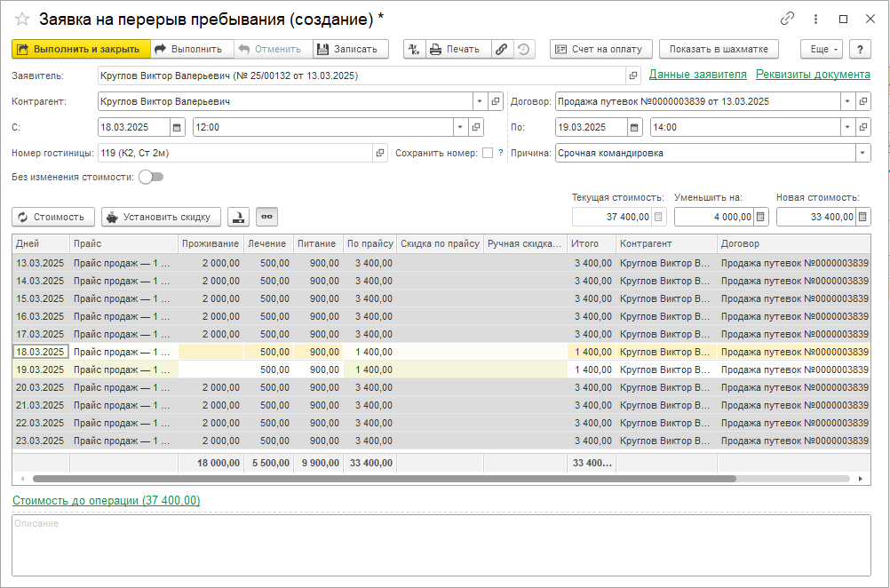Click the fill-down icon next to Установить скидку

[x=238, y=217]
